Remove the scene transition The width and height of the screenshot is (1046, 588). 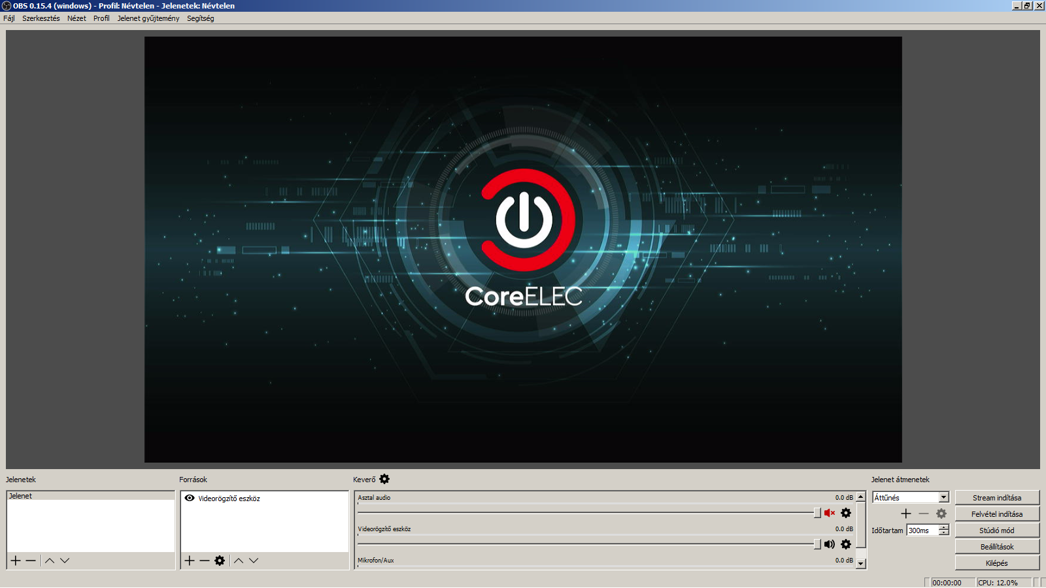tap(924, 514)
